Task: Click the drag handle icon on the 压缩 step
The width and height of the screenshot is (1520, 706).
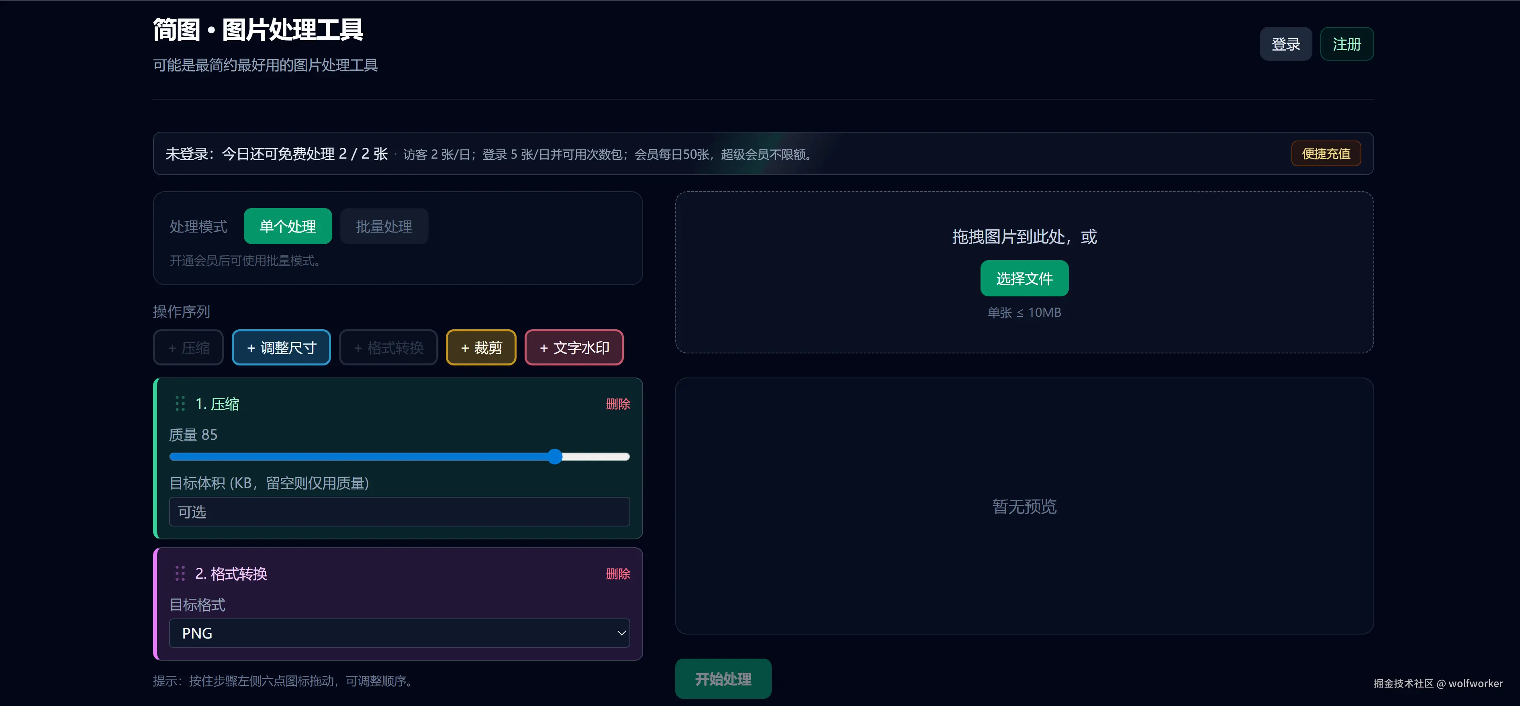Action: click(180, 404)
